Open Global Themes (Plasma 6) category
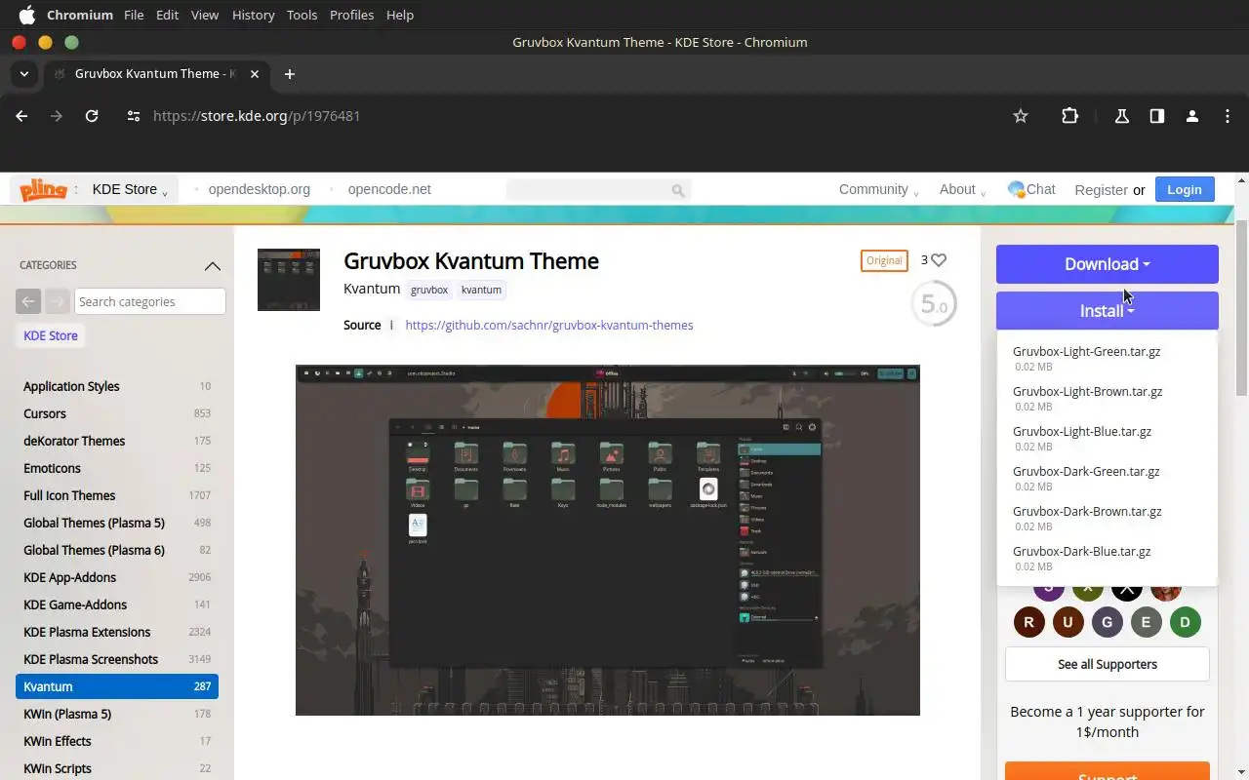Screen dimensions: 1249x780 click(x=117, y=550)
